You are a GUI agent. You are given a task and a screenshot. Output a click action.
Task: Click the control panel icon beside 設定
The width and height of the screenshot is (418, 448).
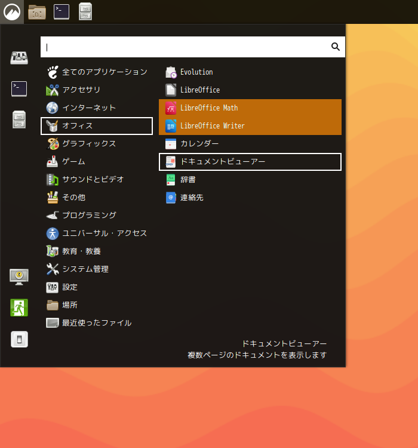[x=53, y=287]
